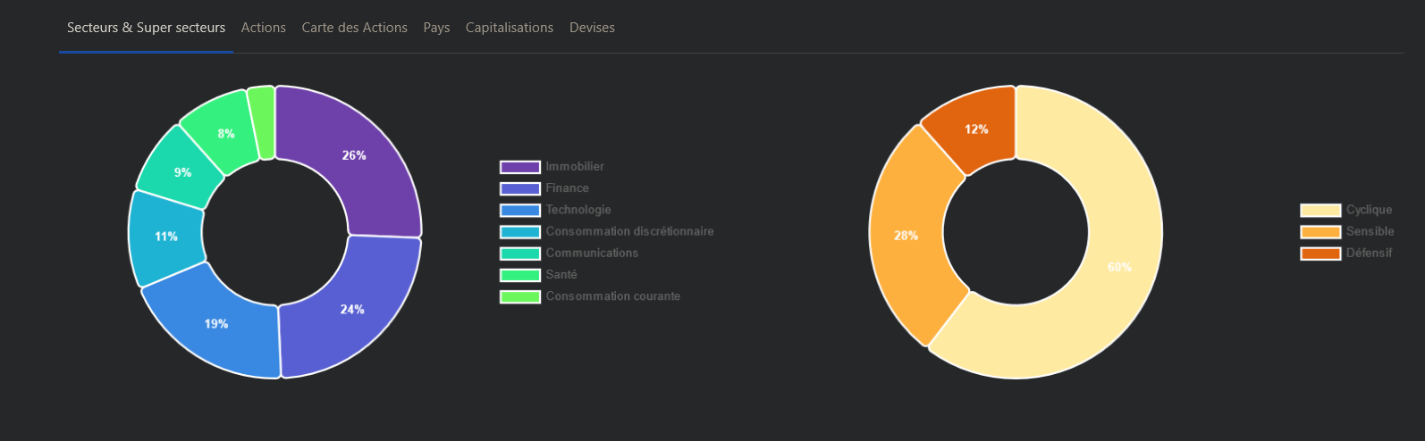Screen dimensions: 1425x441
Task: Open the Devises tab
Action: tap(592, 28)
